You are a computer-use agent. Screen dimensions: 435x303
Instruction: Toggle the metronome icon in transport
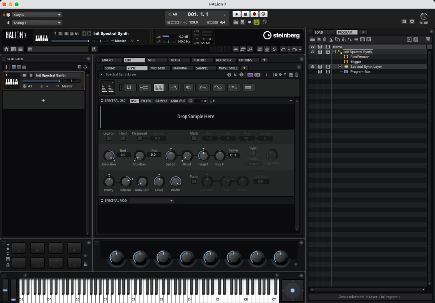257,22
